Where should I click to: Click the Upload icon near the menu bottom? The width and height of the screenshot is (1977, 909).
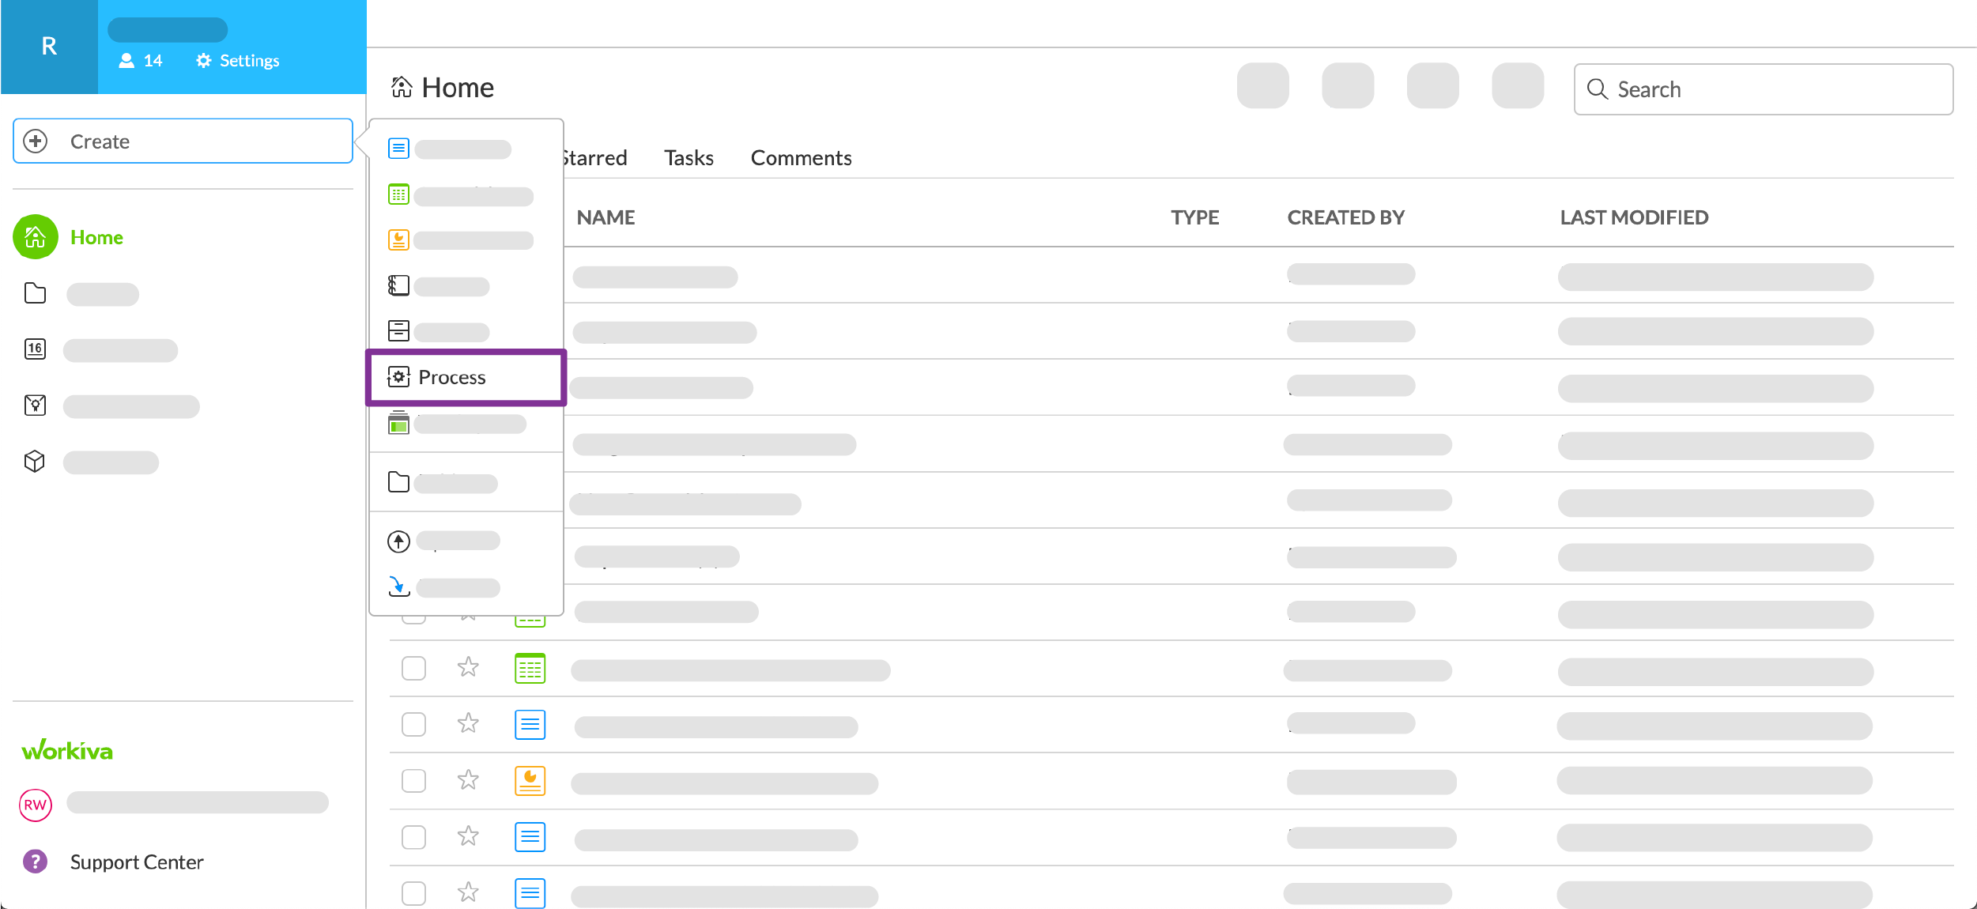399,541
